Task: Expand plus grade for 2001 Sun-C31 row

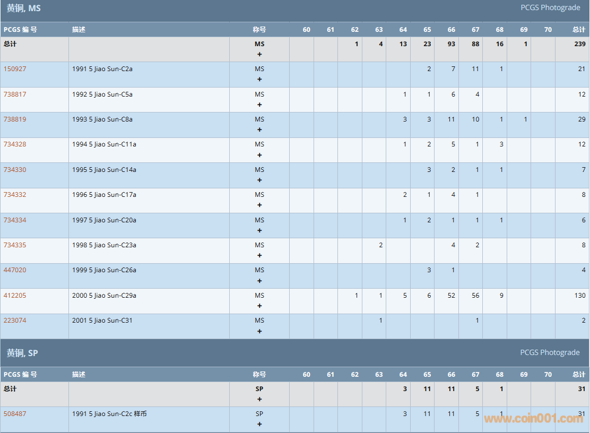Action: (x=259, y=332)
